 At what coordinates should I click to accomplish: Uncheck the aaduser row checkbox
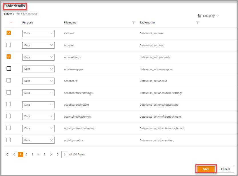(9, 33)
